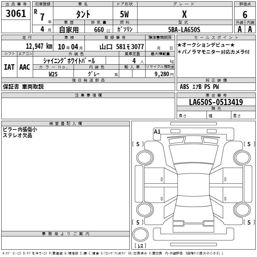Click the registration number 山口 581 も 3077
The width and height of the screenshot is (257, 257).
(122, 47)
